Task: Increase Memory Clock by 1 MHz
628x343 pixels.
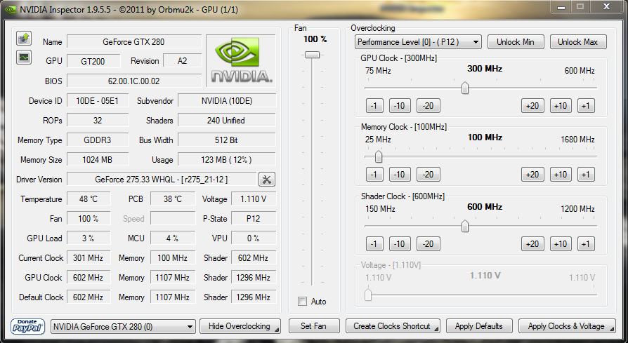Action: coord(586,175)
